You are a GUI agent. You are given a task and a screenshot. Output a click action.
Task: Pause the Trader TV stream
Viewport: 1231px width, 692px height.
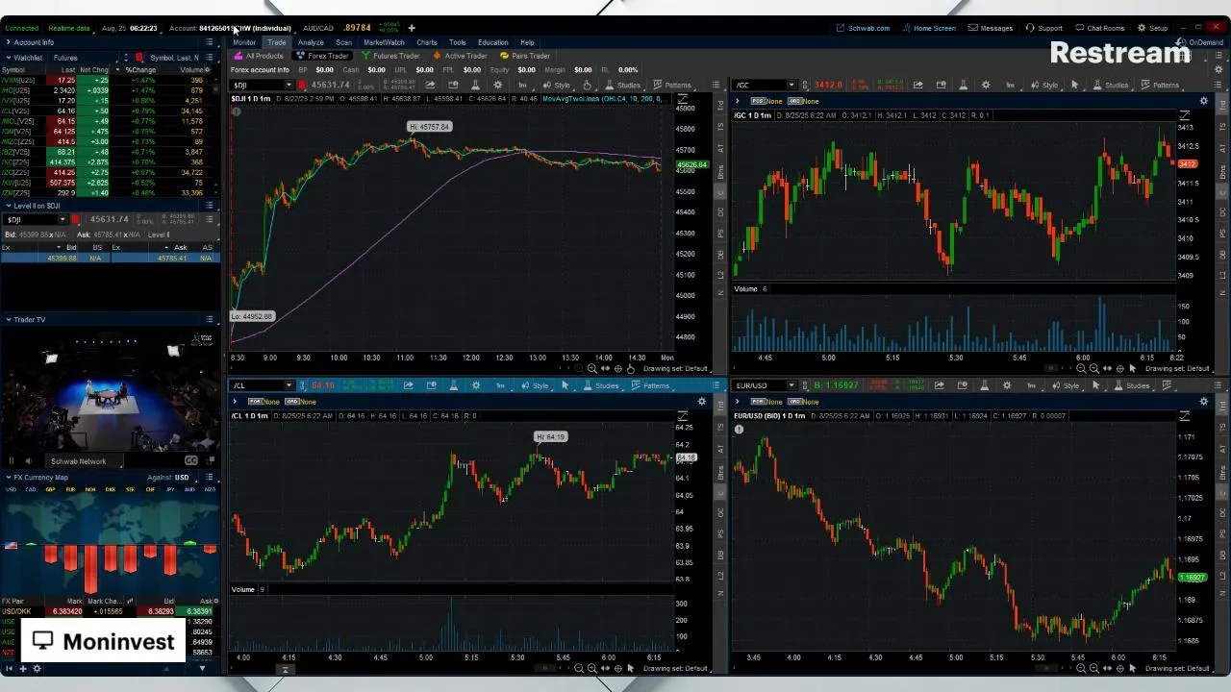pos(12,460)
